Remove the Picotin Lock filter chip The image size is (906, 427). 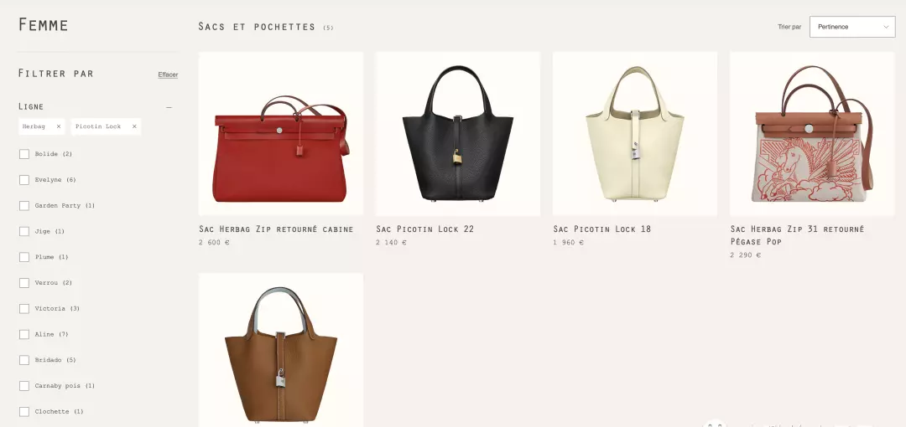134,126
